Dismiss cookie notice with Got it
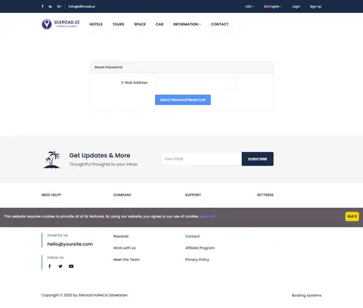 tap(352, 216)
